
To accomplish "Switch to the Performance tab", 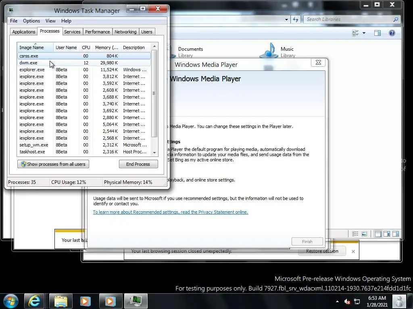I will pyautogui.click(x=98, y=32).
